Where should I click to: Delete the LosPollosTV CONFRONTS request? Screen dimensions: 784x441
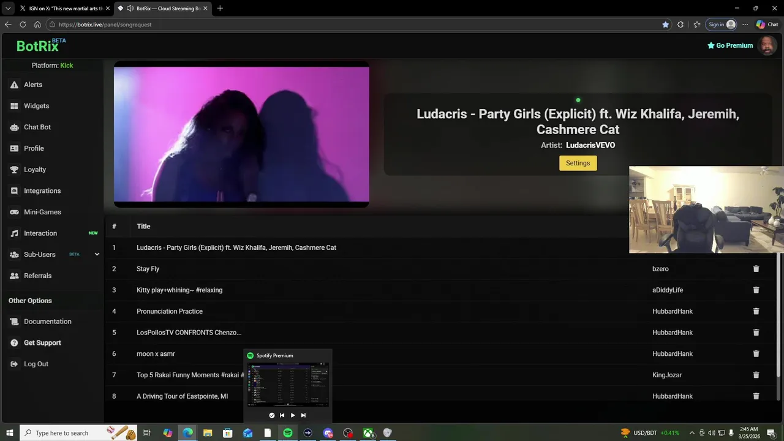point(756,333)
